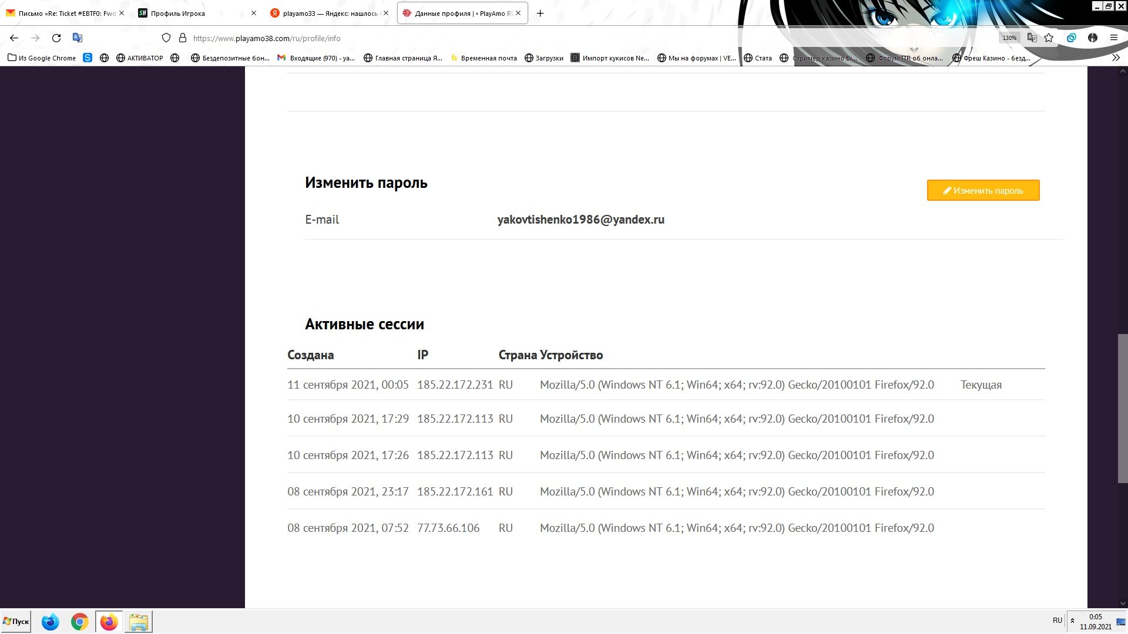Open Chrome from the taskbar

[x=79, y=622]
